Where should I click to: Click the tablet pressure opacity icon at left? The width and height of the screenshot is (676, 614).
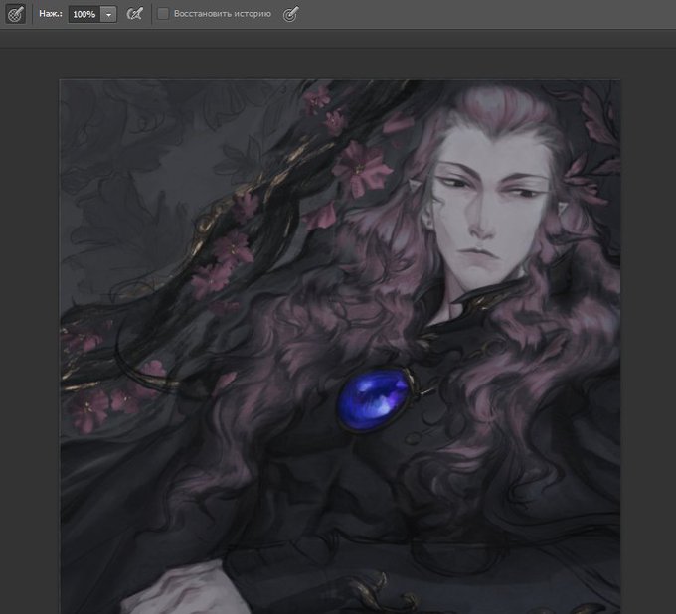click(x=16, y=14)
